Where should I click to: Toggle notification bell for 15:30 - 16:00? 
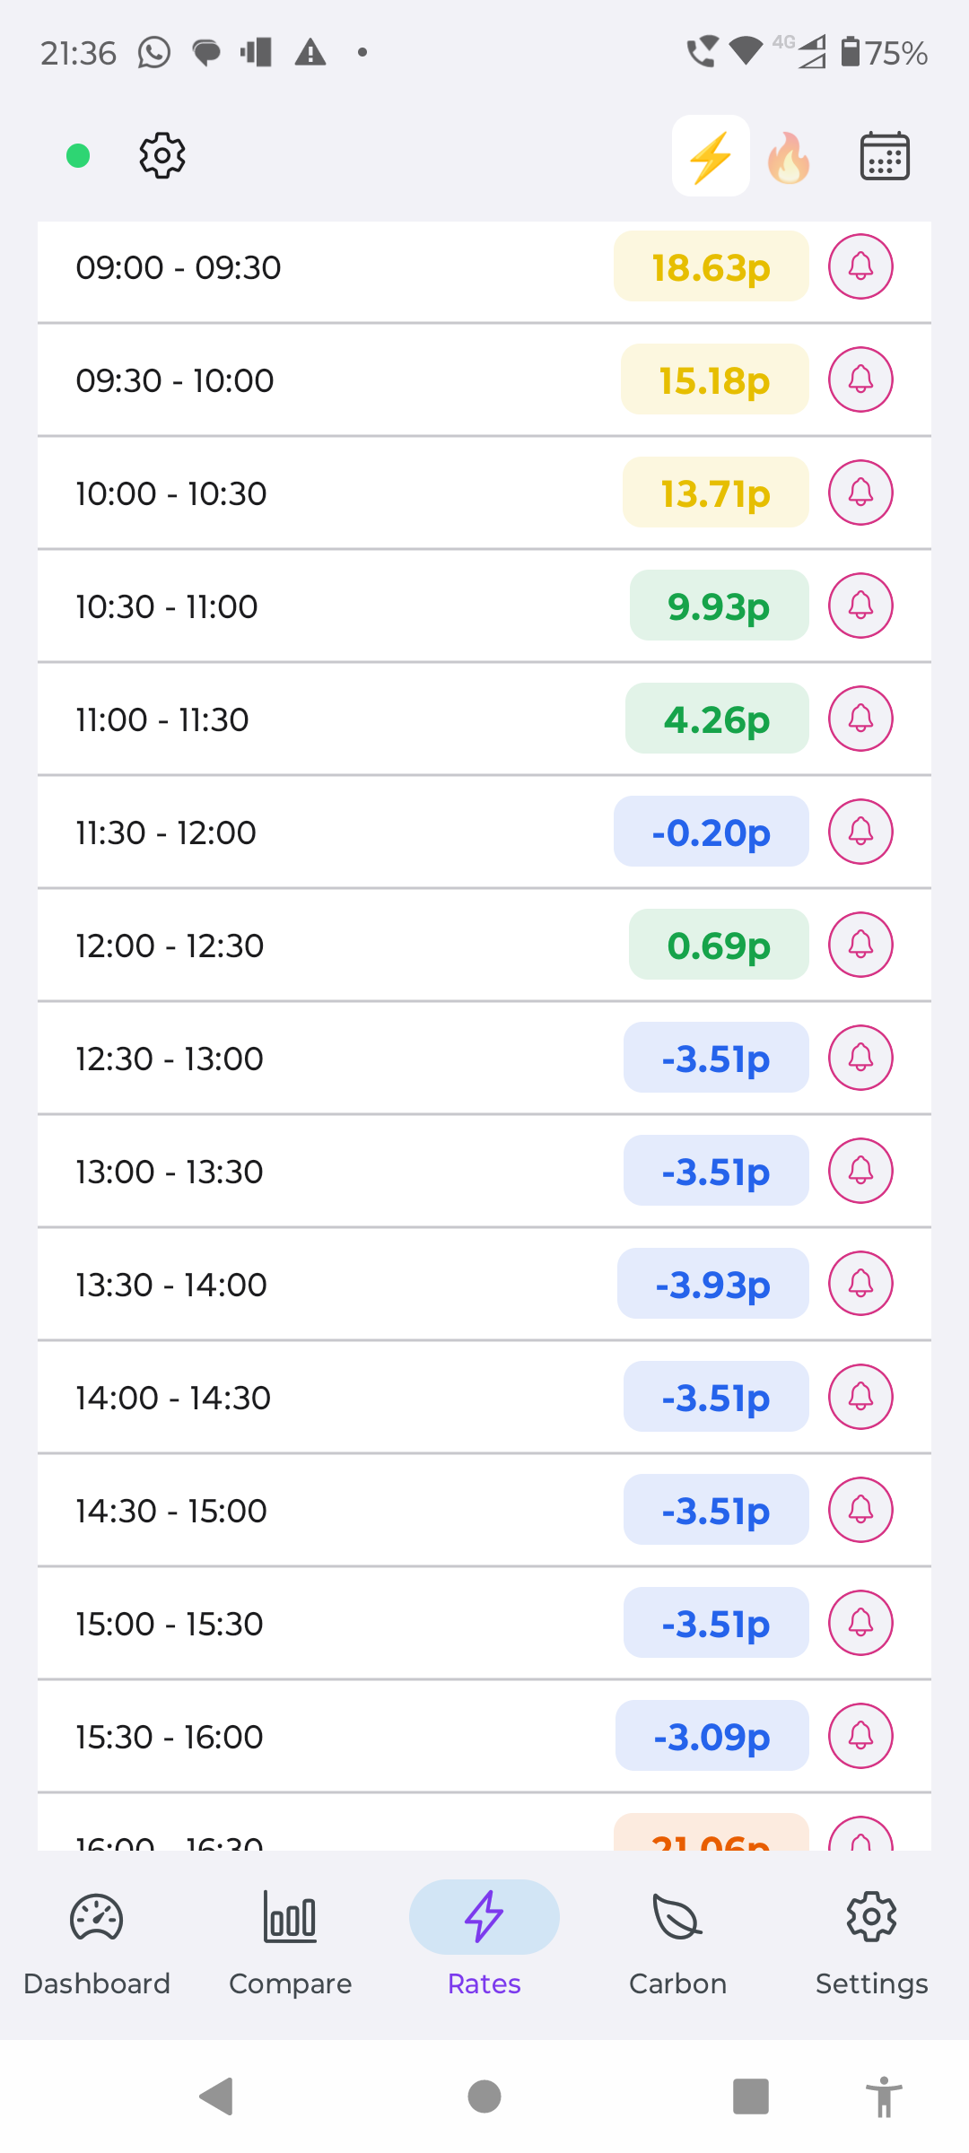(x=860, y=1736)
